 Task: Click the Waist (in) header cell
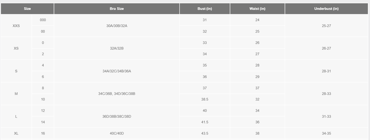(257, 9)
